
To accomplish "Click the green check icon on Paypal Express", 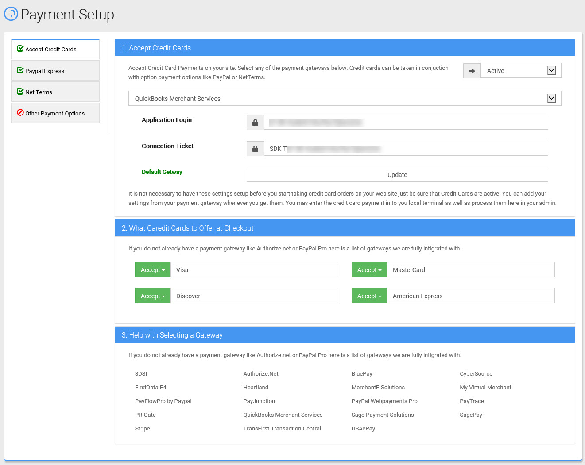I will [x=20, y=70].
